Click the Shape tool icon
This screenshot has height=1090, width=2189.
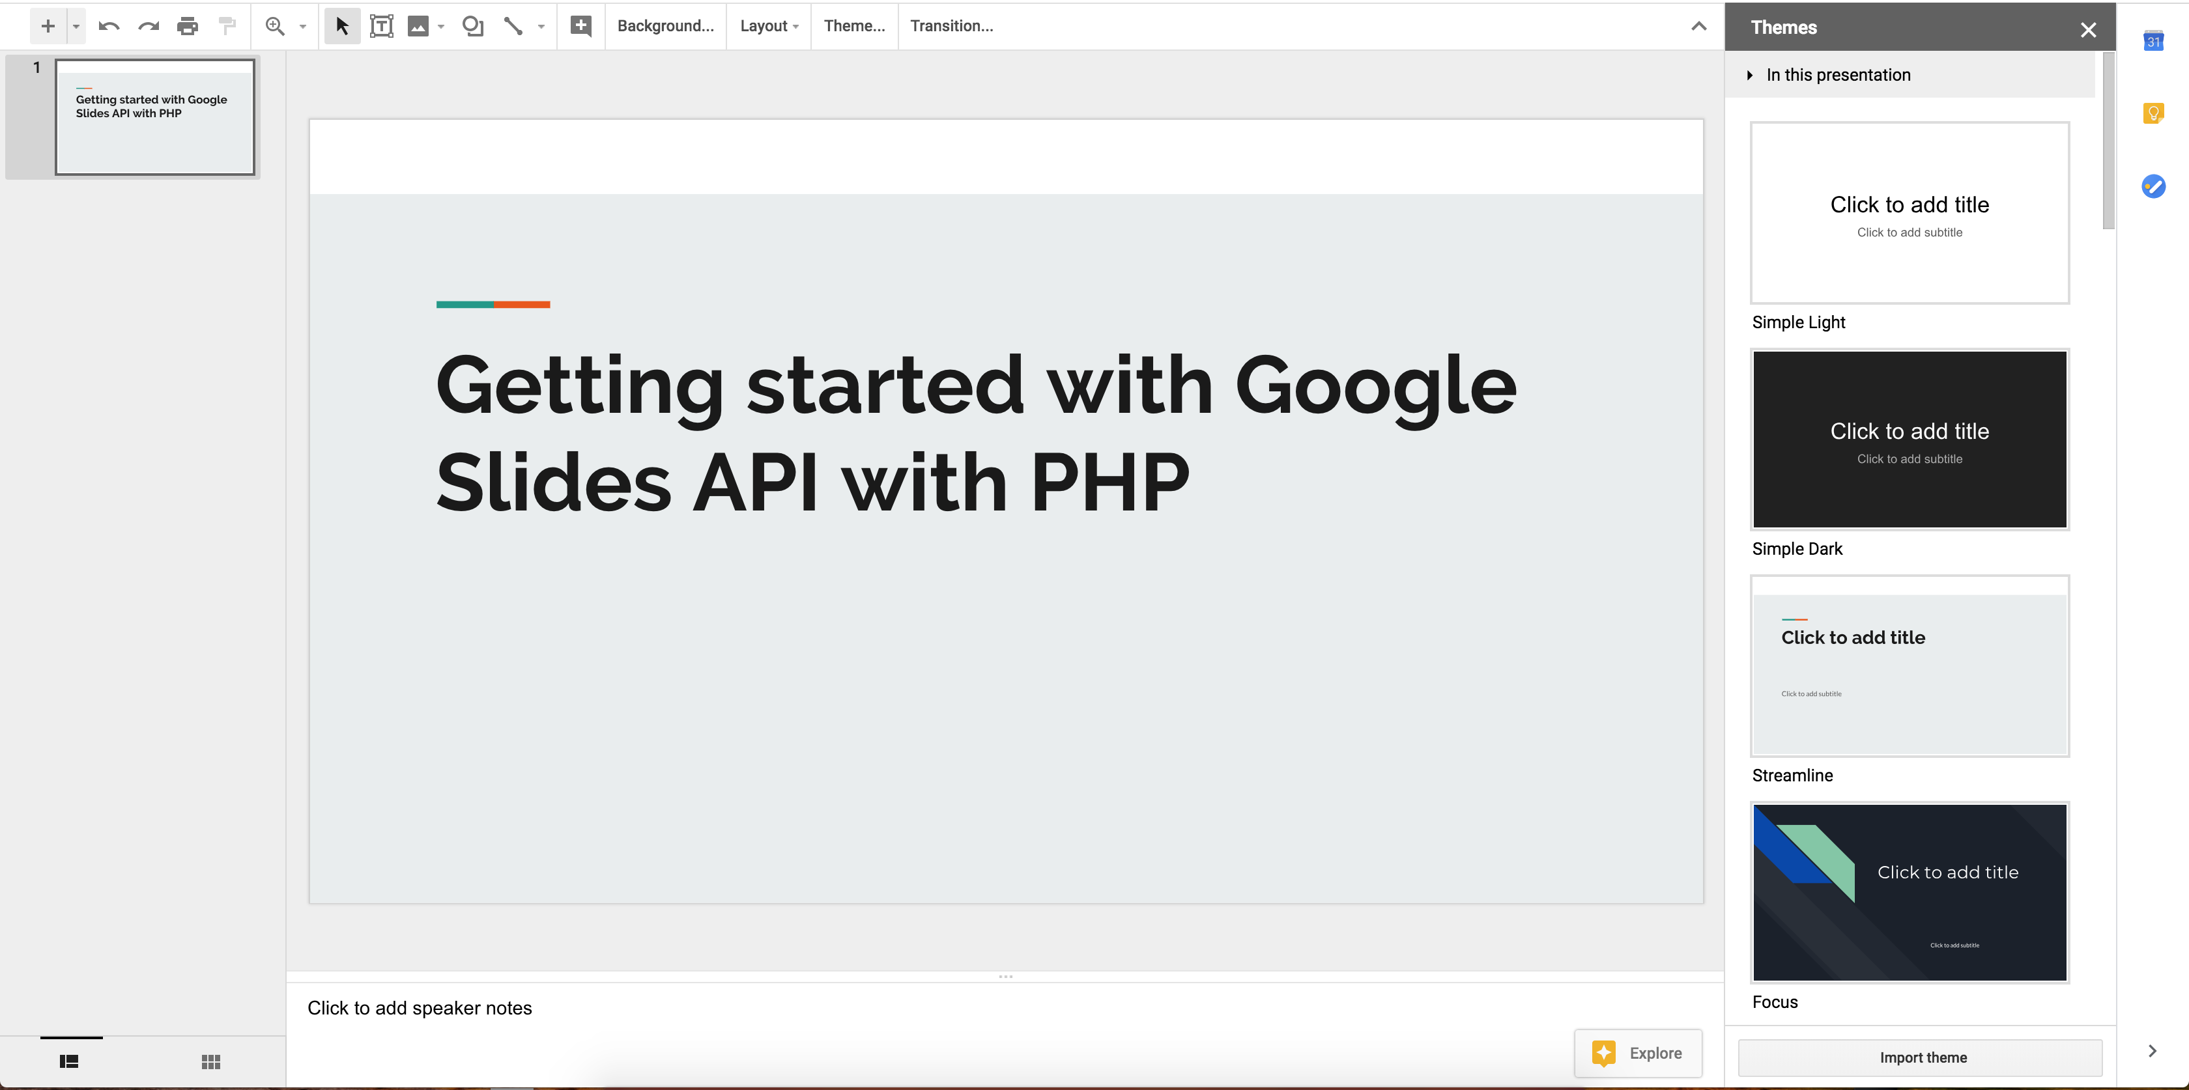point(472,26)
